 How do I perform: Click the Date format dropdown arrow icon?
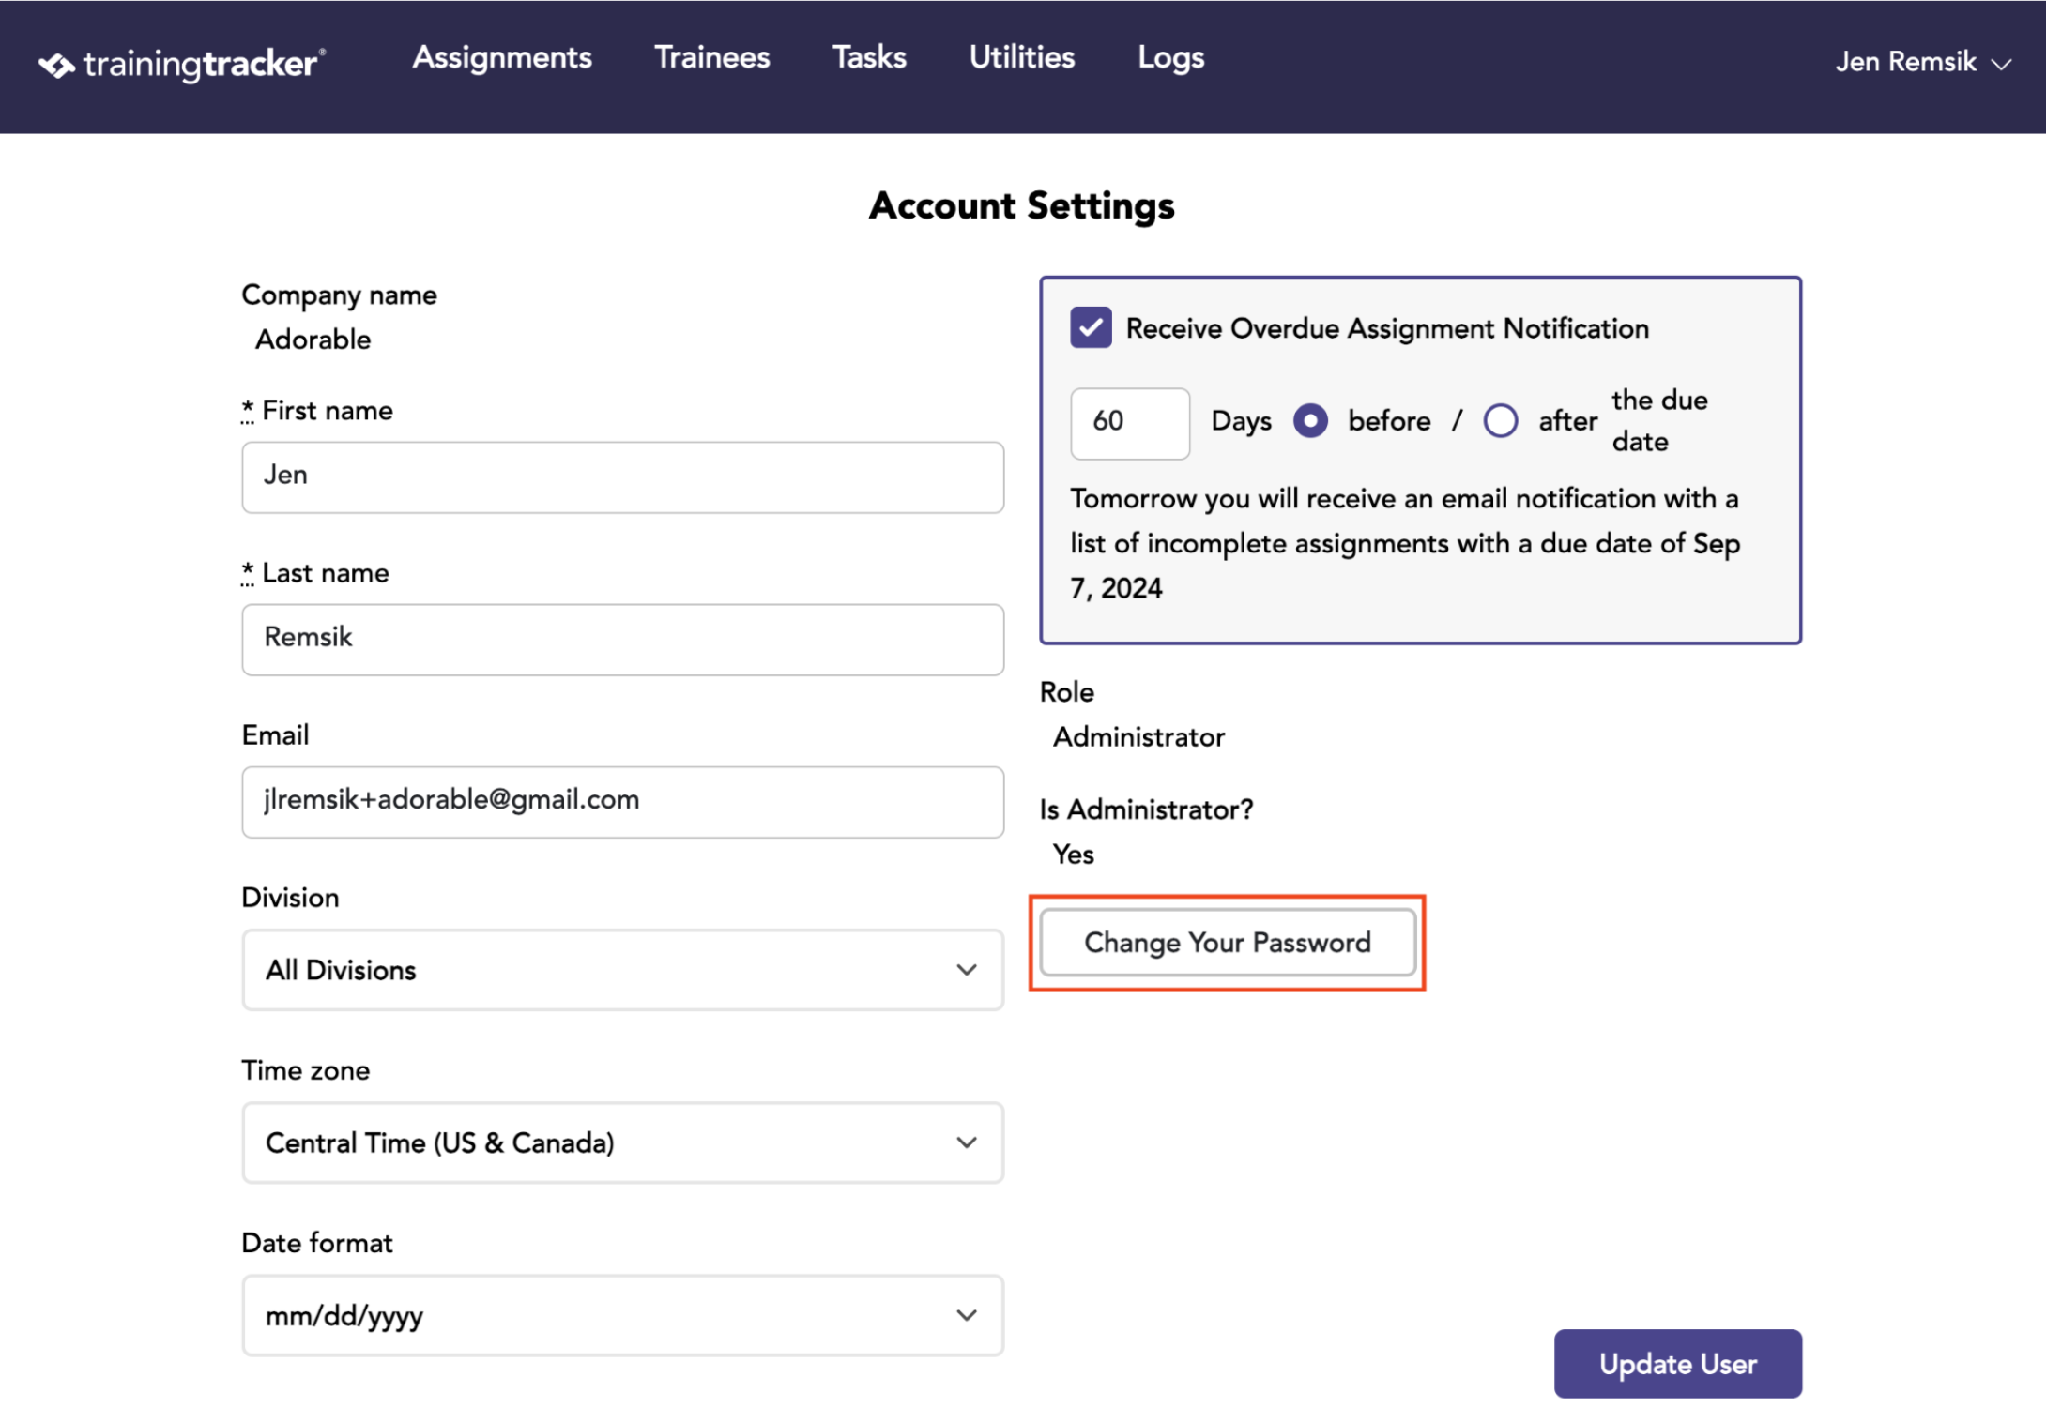967,1315
